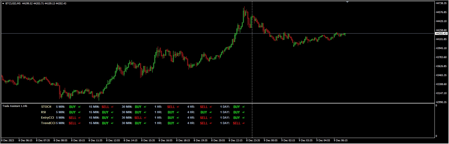Click the current price label 44202.43
The image size is (449, 144).
(x=441, y=33)
